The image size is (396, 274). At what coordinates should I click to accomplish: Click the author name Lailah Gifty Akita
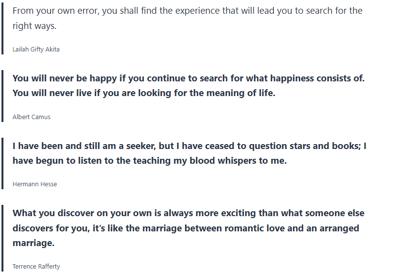(36, 50)
